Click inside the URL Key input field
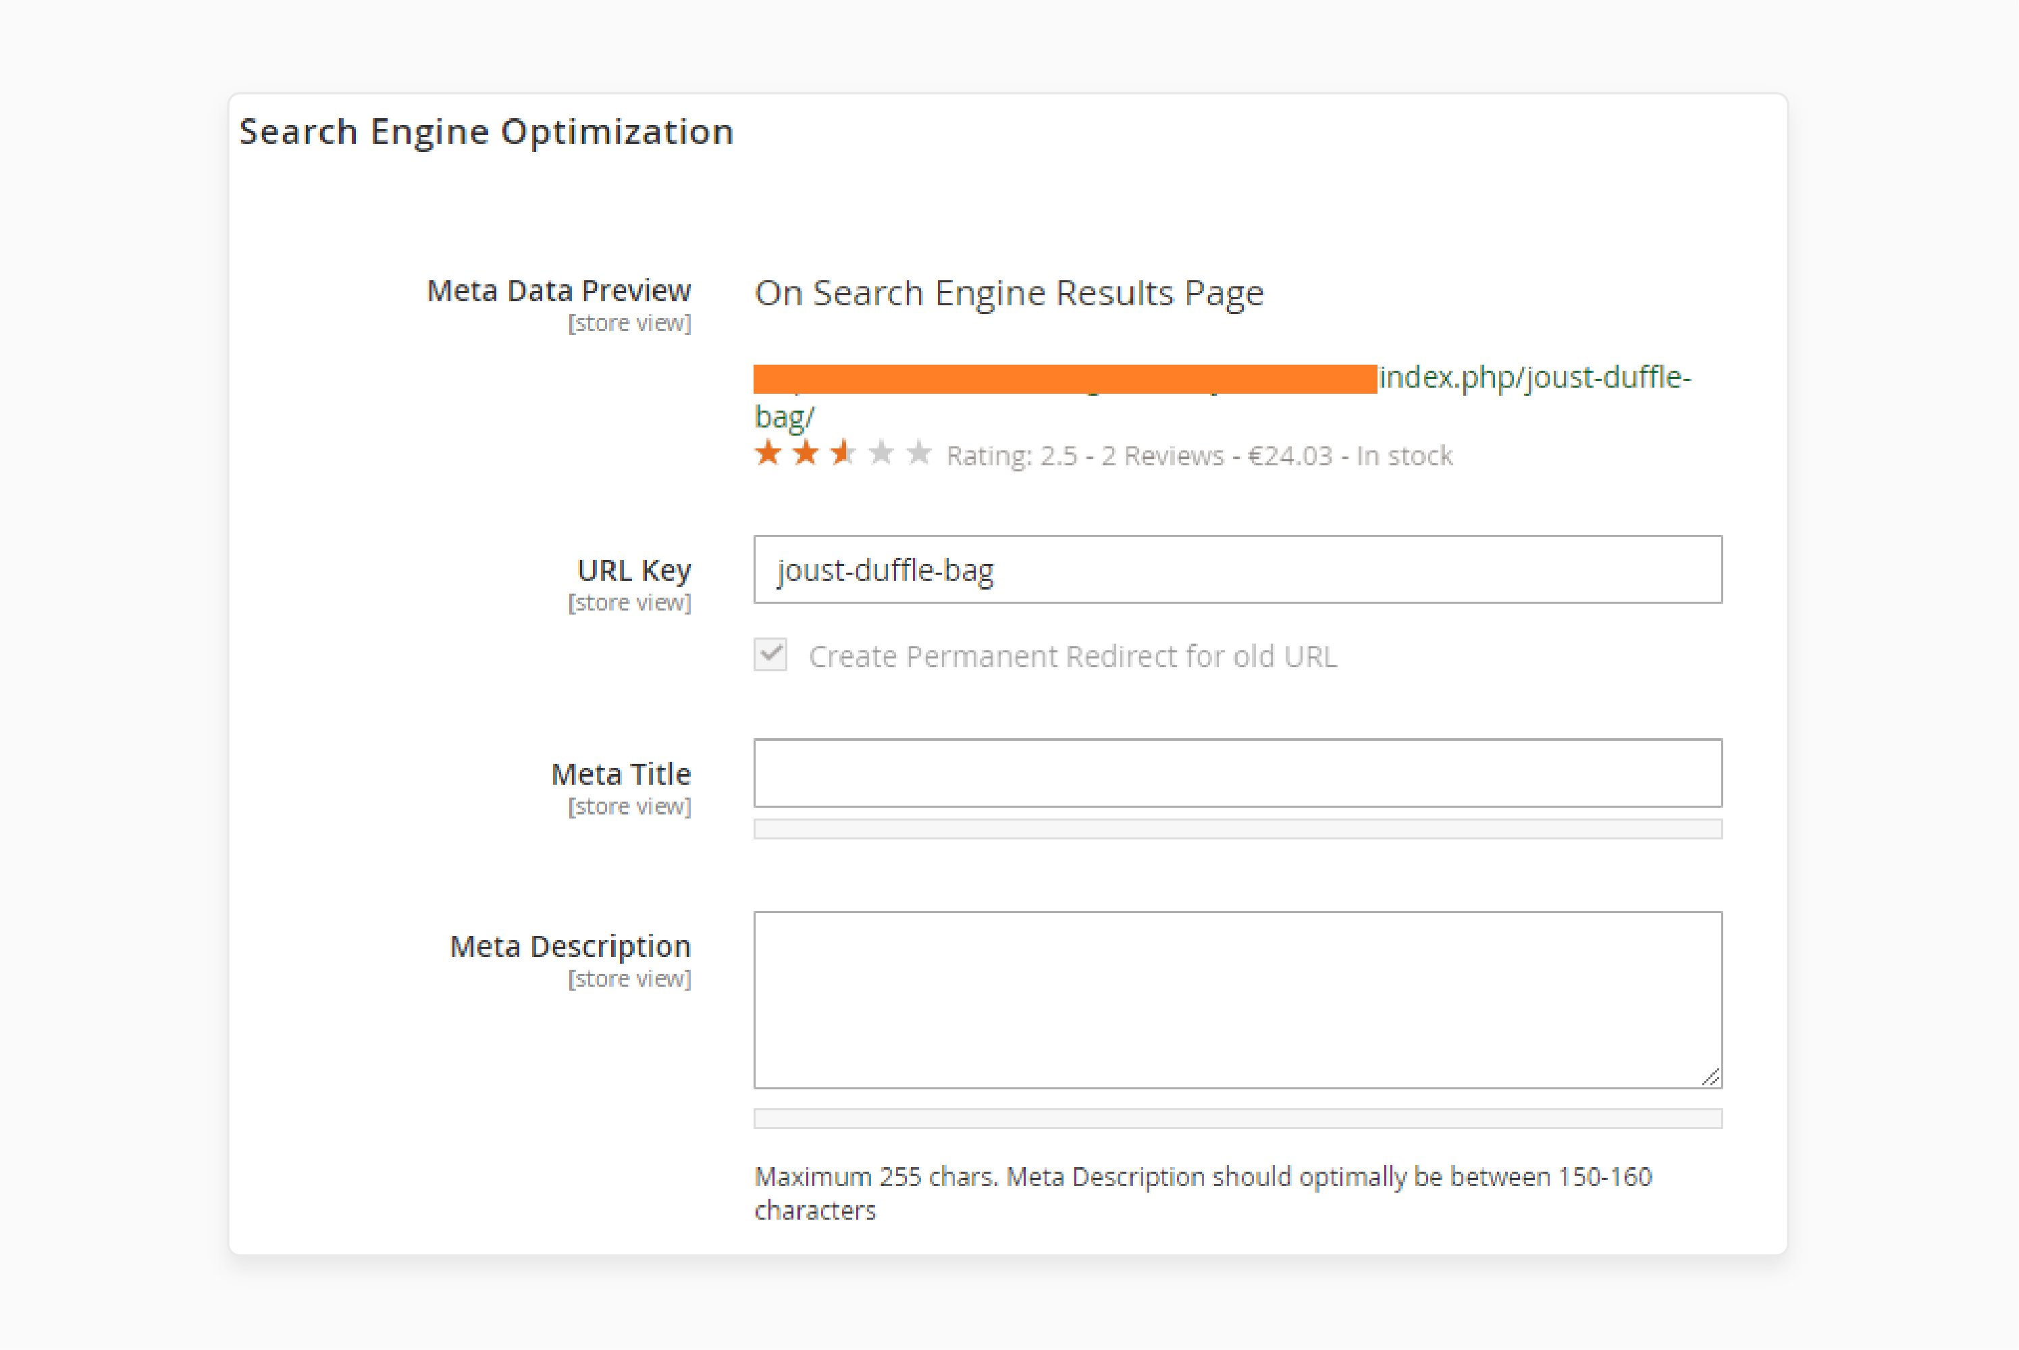Viewport: 2019px width, 1350px height. coord(1238,569)
